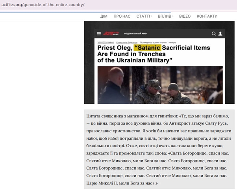The image size is (237, 190).
Task: Click the yellow highlighted Satanic word
Action: tap(148, 48)
